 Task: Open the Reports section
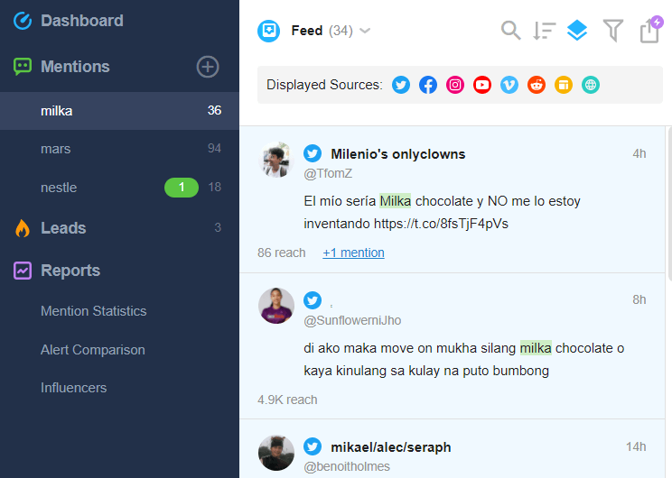70,271
